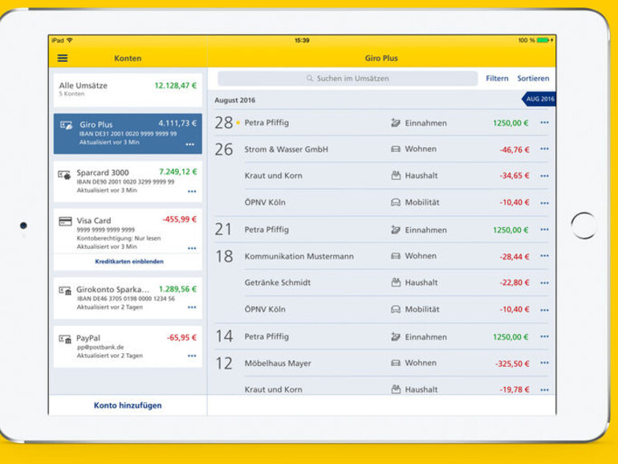This screenshot has height=464, width=618.
Task: Select the PayPal account
Action: pyautogui.click(x=128, y=347)
